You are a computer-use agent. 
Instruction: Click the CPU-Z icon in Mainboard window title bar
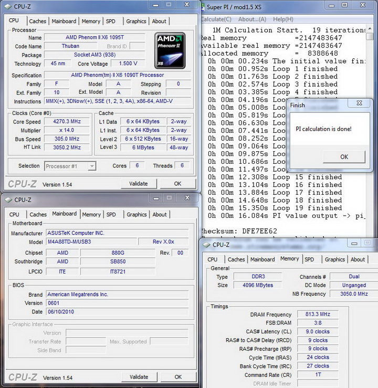[8, 200]
